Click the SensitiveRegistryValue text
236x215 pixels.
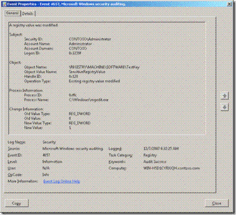tap(87, 72)
